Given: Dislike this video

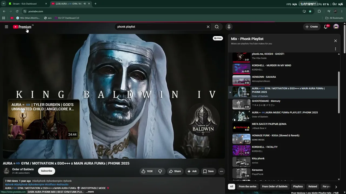Looking at the screenshot, I should [x=160, y=171].
